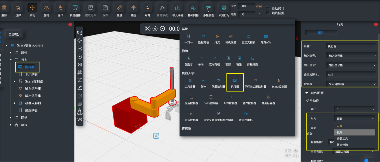The height and width of the screenshot is (162, 380).
Task: Collapse the 动作配置 section
Action: 307,93
